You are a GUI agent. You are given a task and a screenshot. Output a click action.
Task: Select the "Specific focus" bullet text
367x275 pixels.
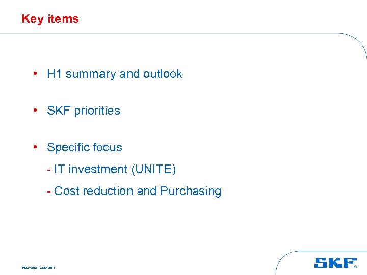[85, 147]
